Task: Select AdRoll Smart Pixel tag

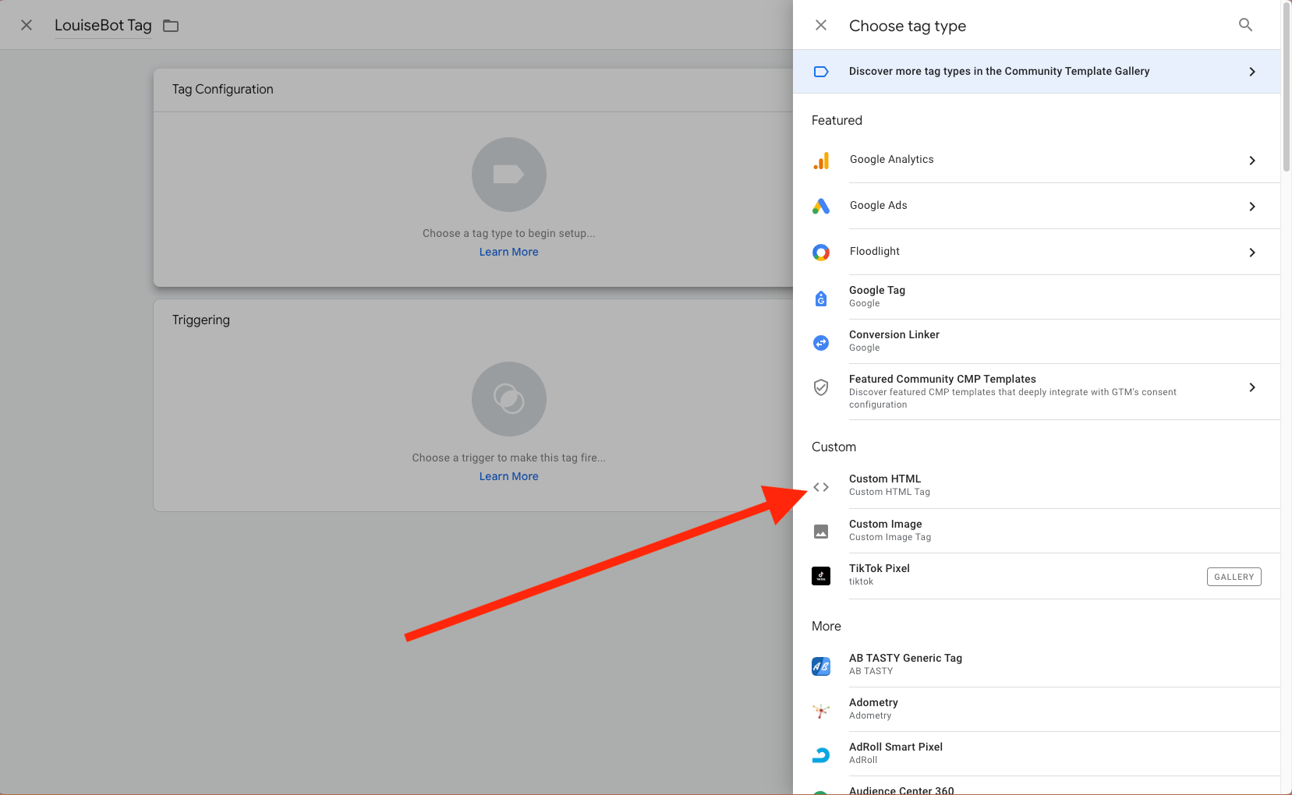Action: coord(1036,754)
